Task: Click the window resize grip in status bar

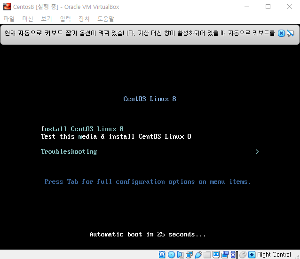Action: tap(298, 257)
